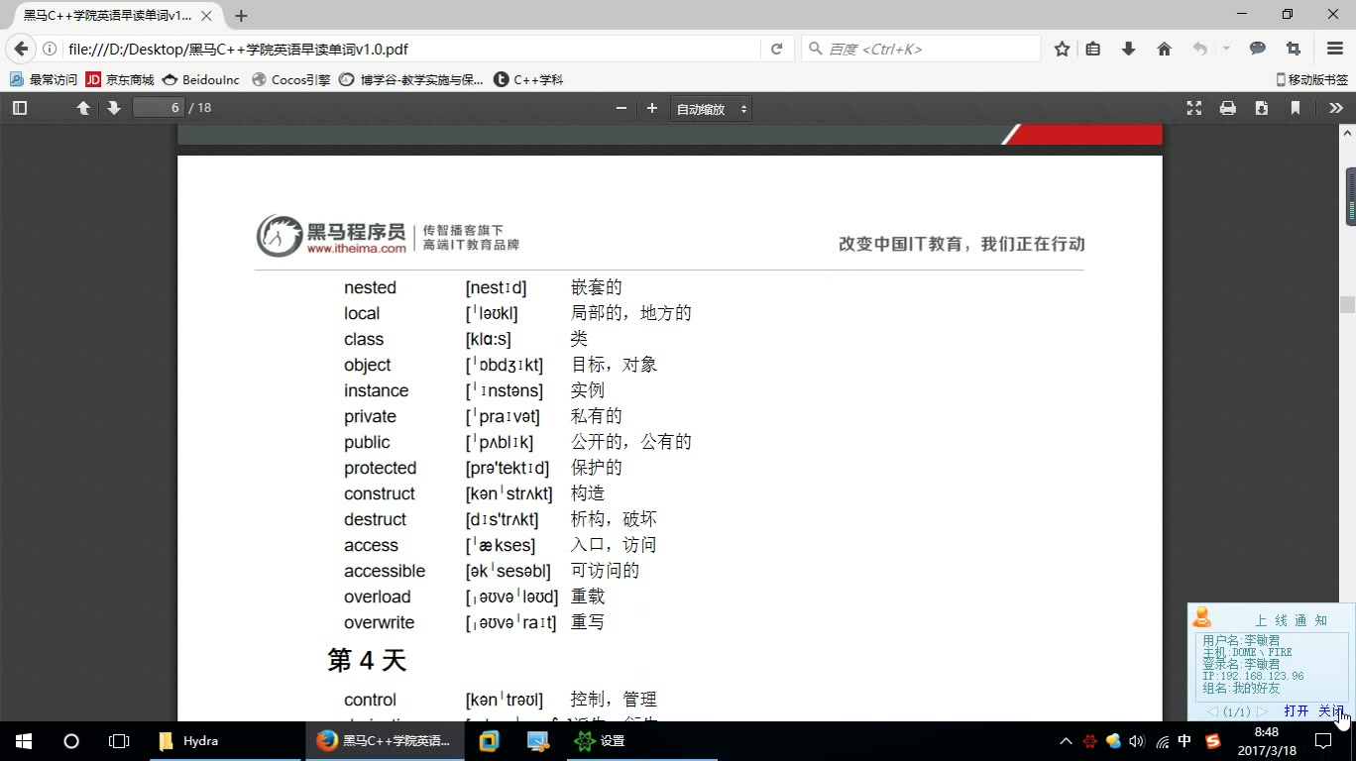
Task: Go to the previous PDF page
Action: click(x=83, y=108)
